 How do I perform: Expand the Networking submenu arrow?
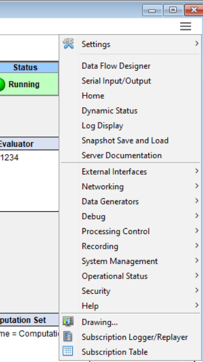[x=196, y=186]
